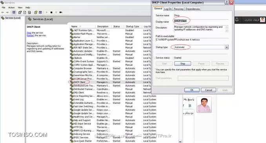Screen dimensions: 266x143
Task: Click the Pause Service toolbar icon
Action: (56, 13)
